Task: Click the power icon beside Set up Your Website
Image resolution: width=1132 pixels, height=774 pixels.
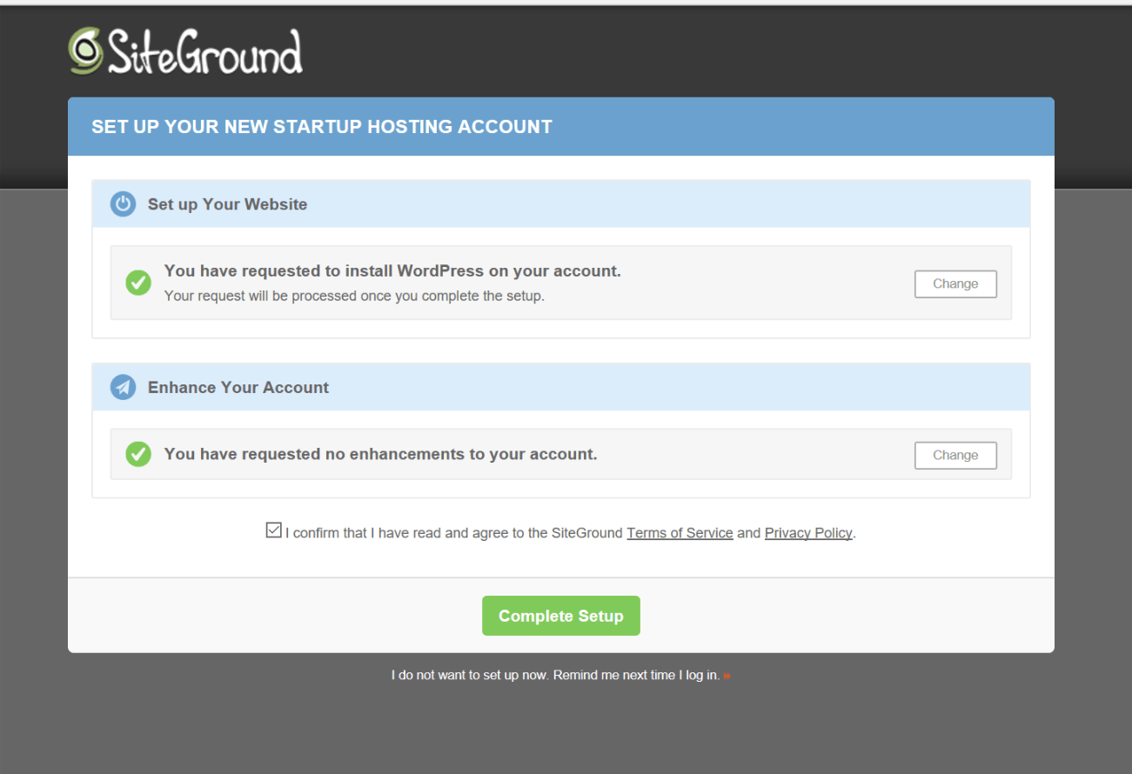Action: click(123, 204)
